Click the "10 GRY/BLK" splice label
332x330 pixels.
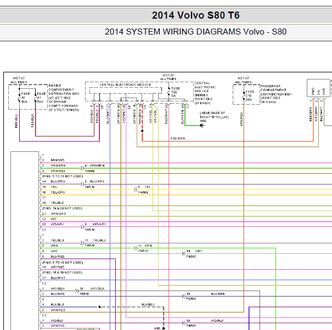92,288
